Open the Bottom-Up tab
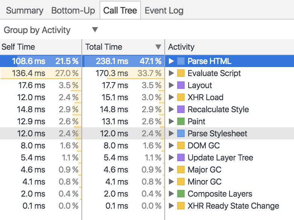The image size is (294, 220). (73, 10)
